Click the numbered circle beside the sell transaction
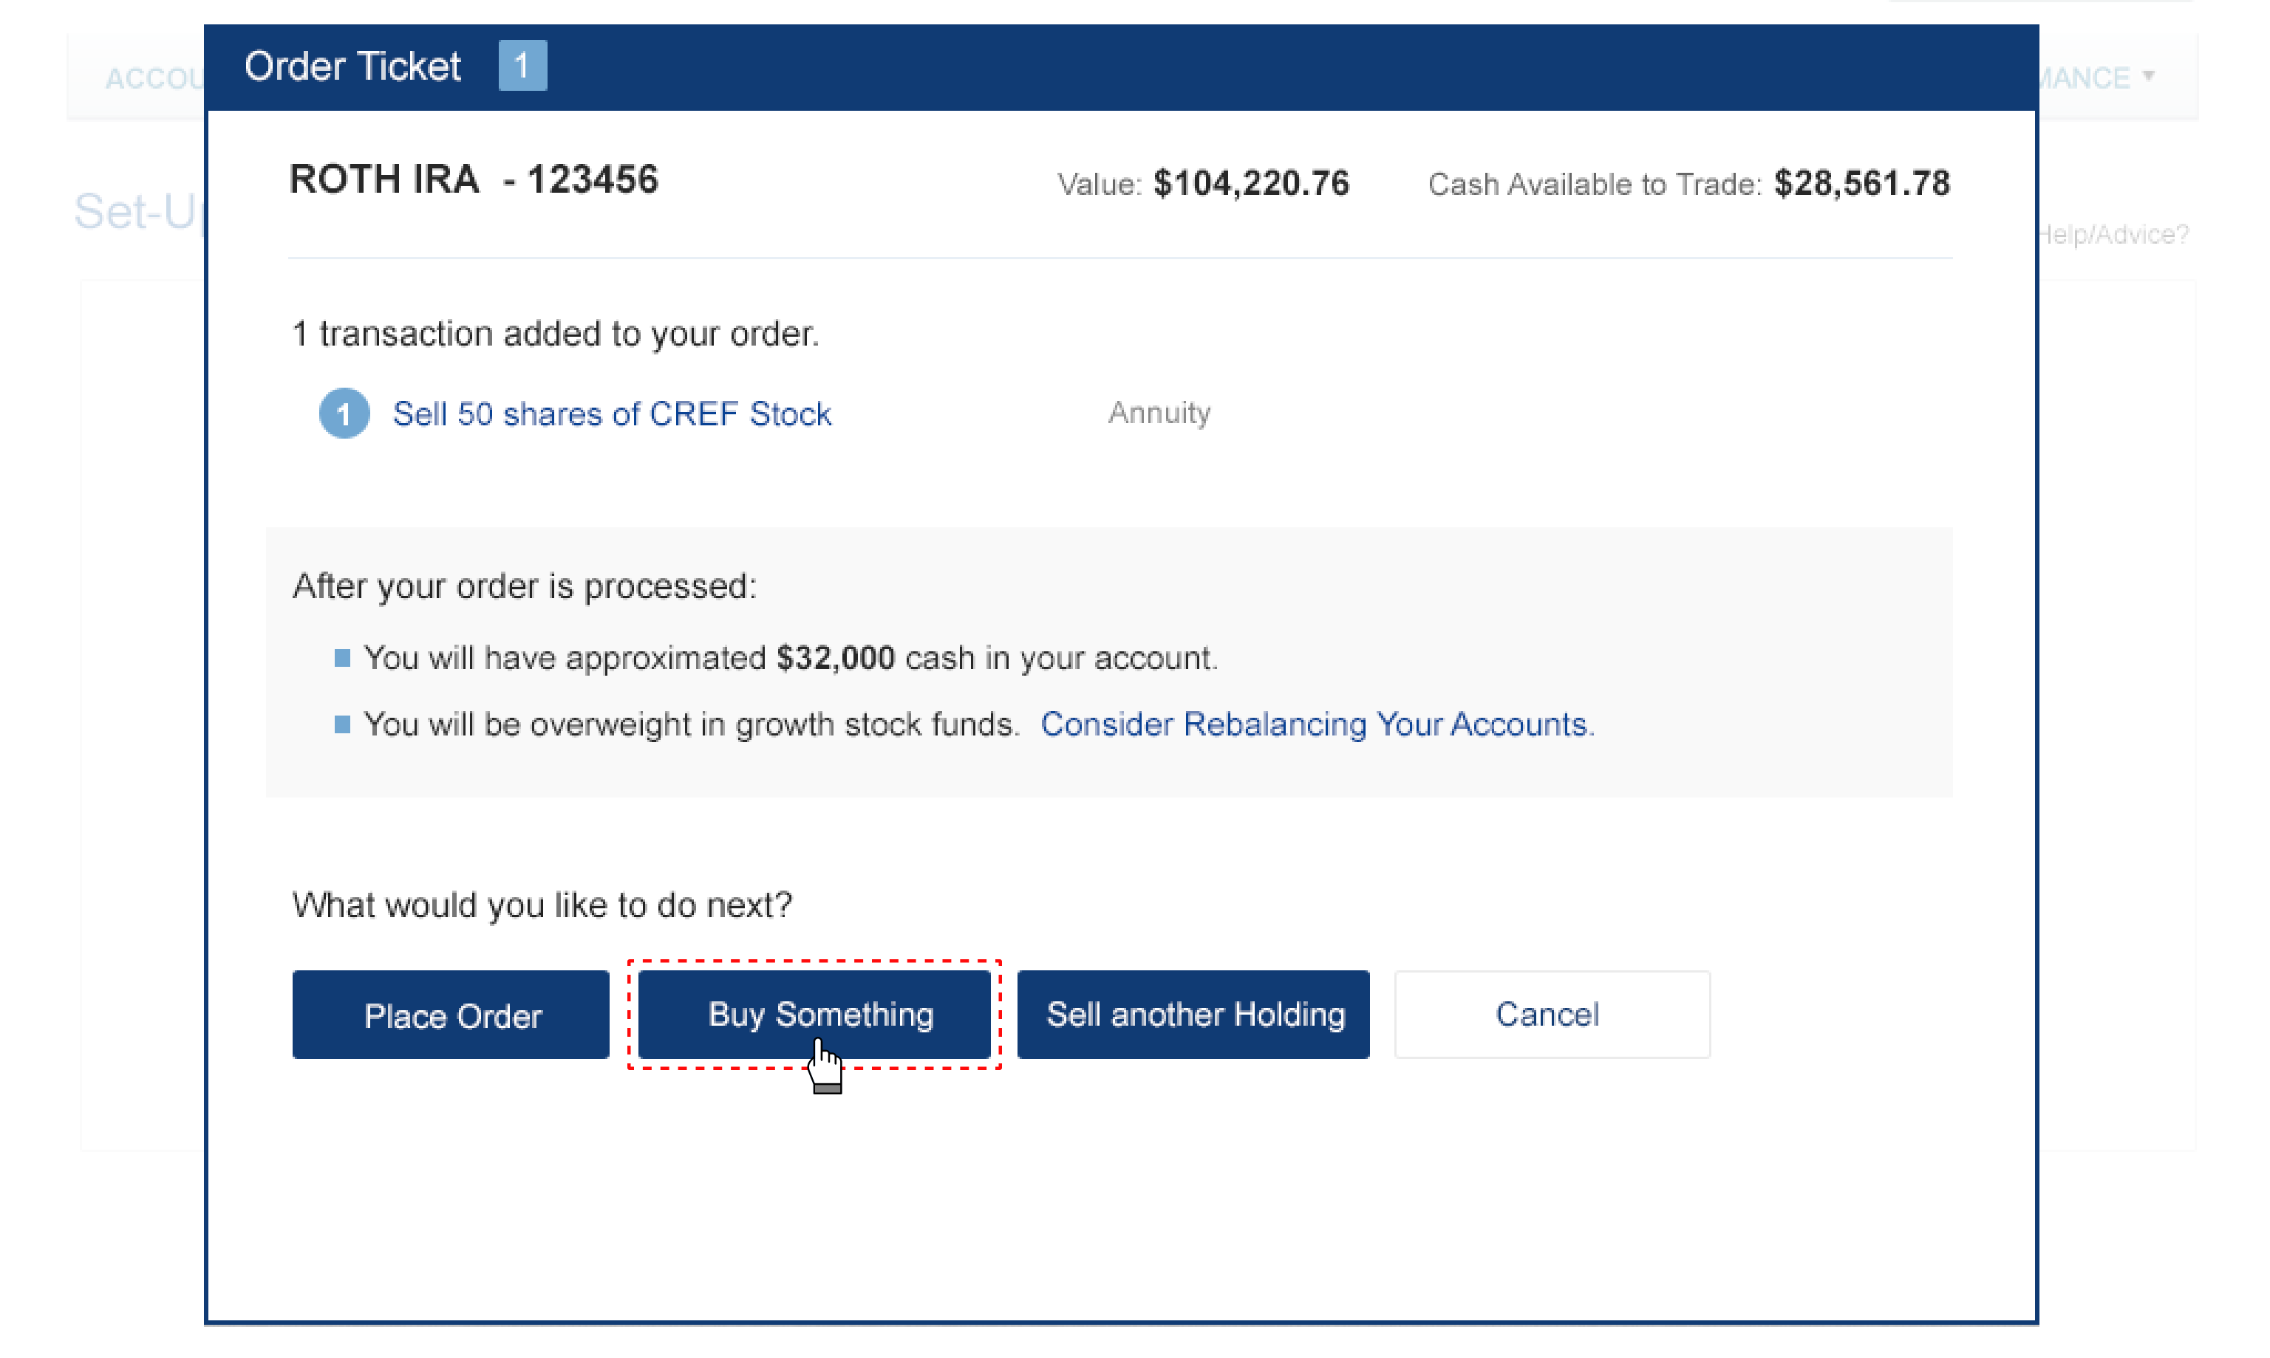The width and height of the screenshot is (2270, 1358). [344, 414]
